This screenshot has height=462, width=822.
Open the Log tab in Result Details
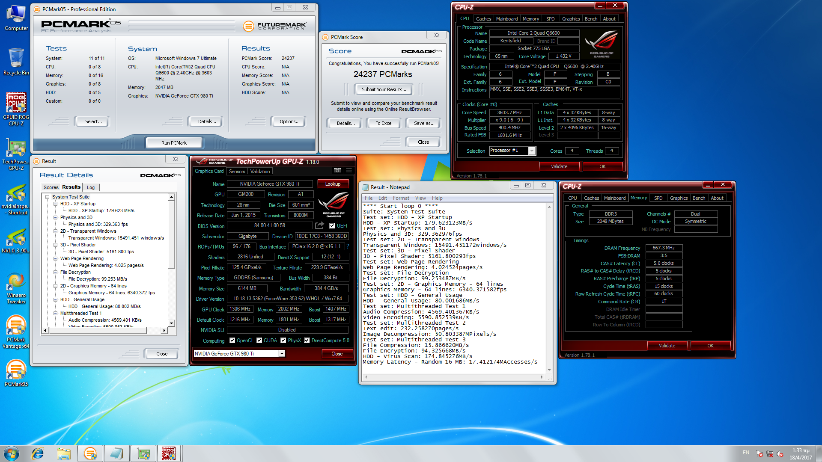[x=91, y=187]
